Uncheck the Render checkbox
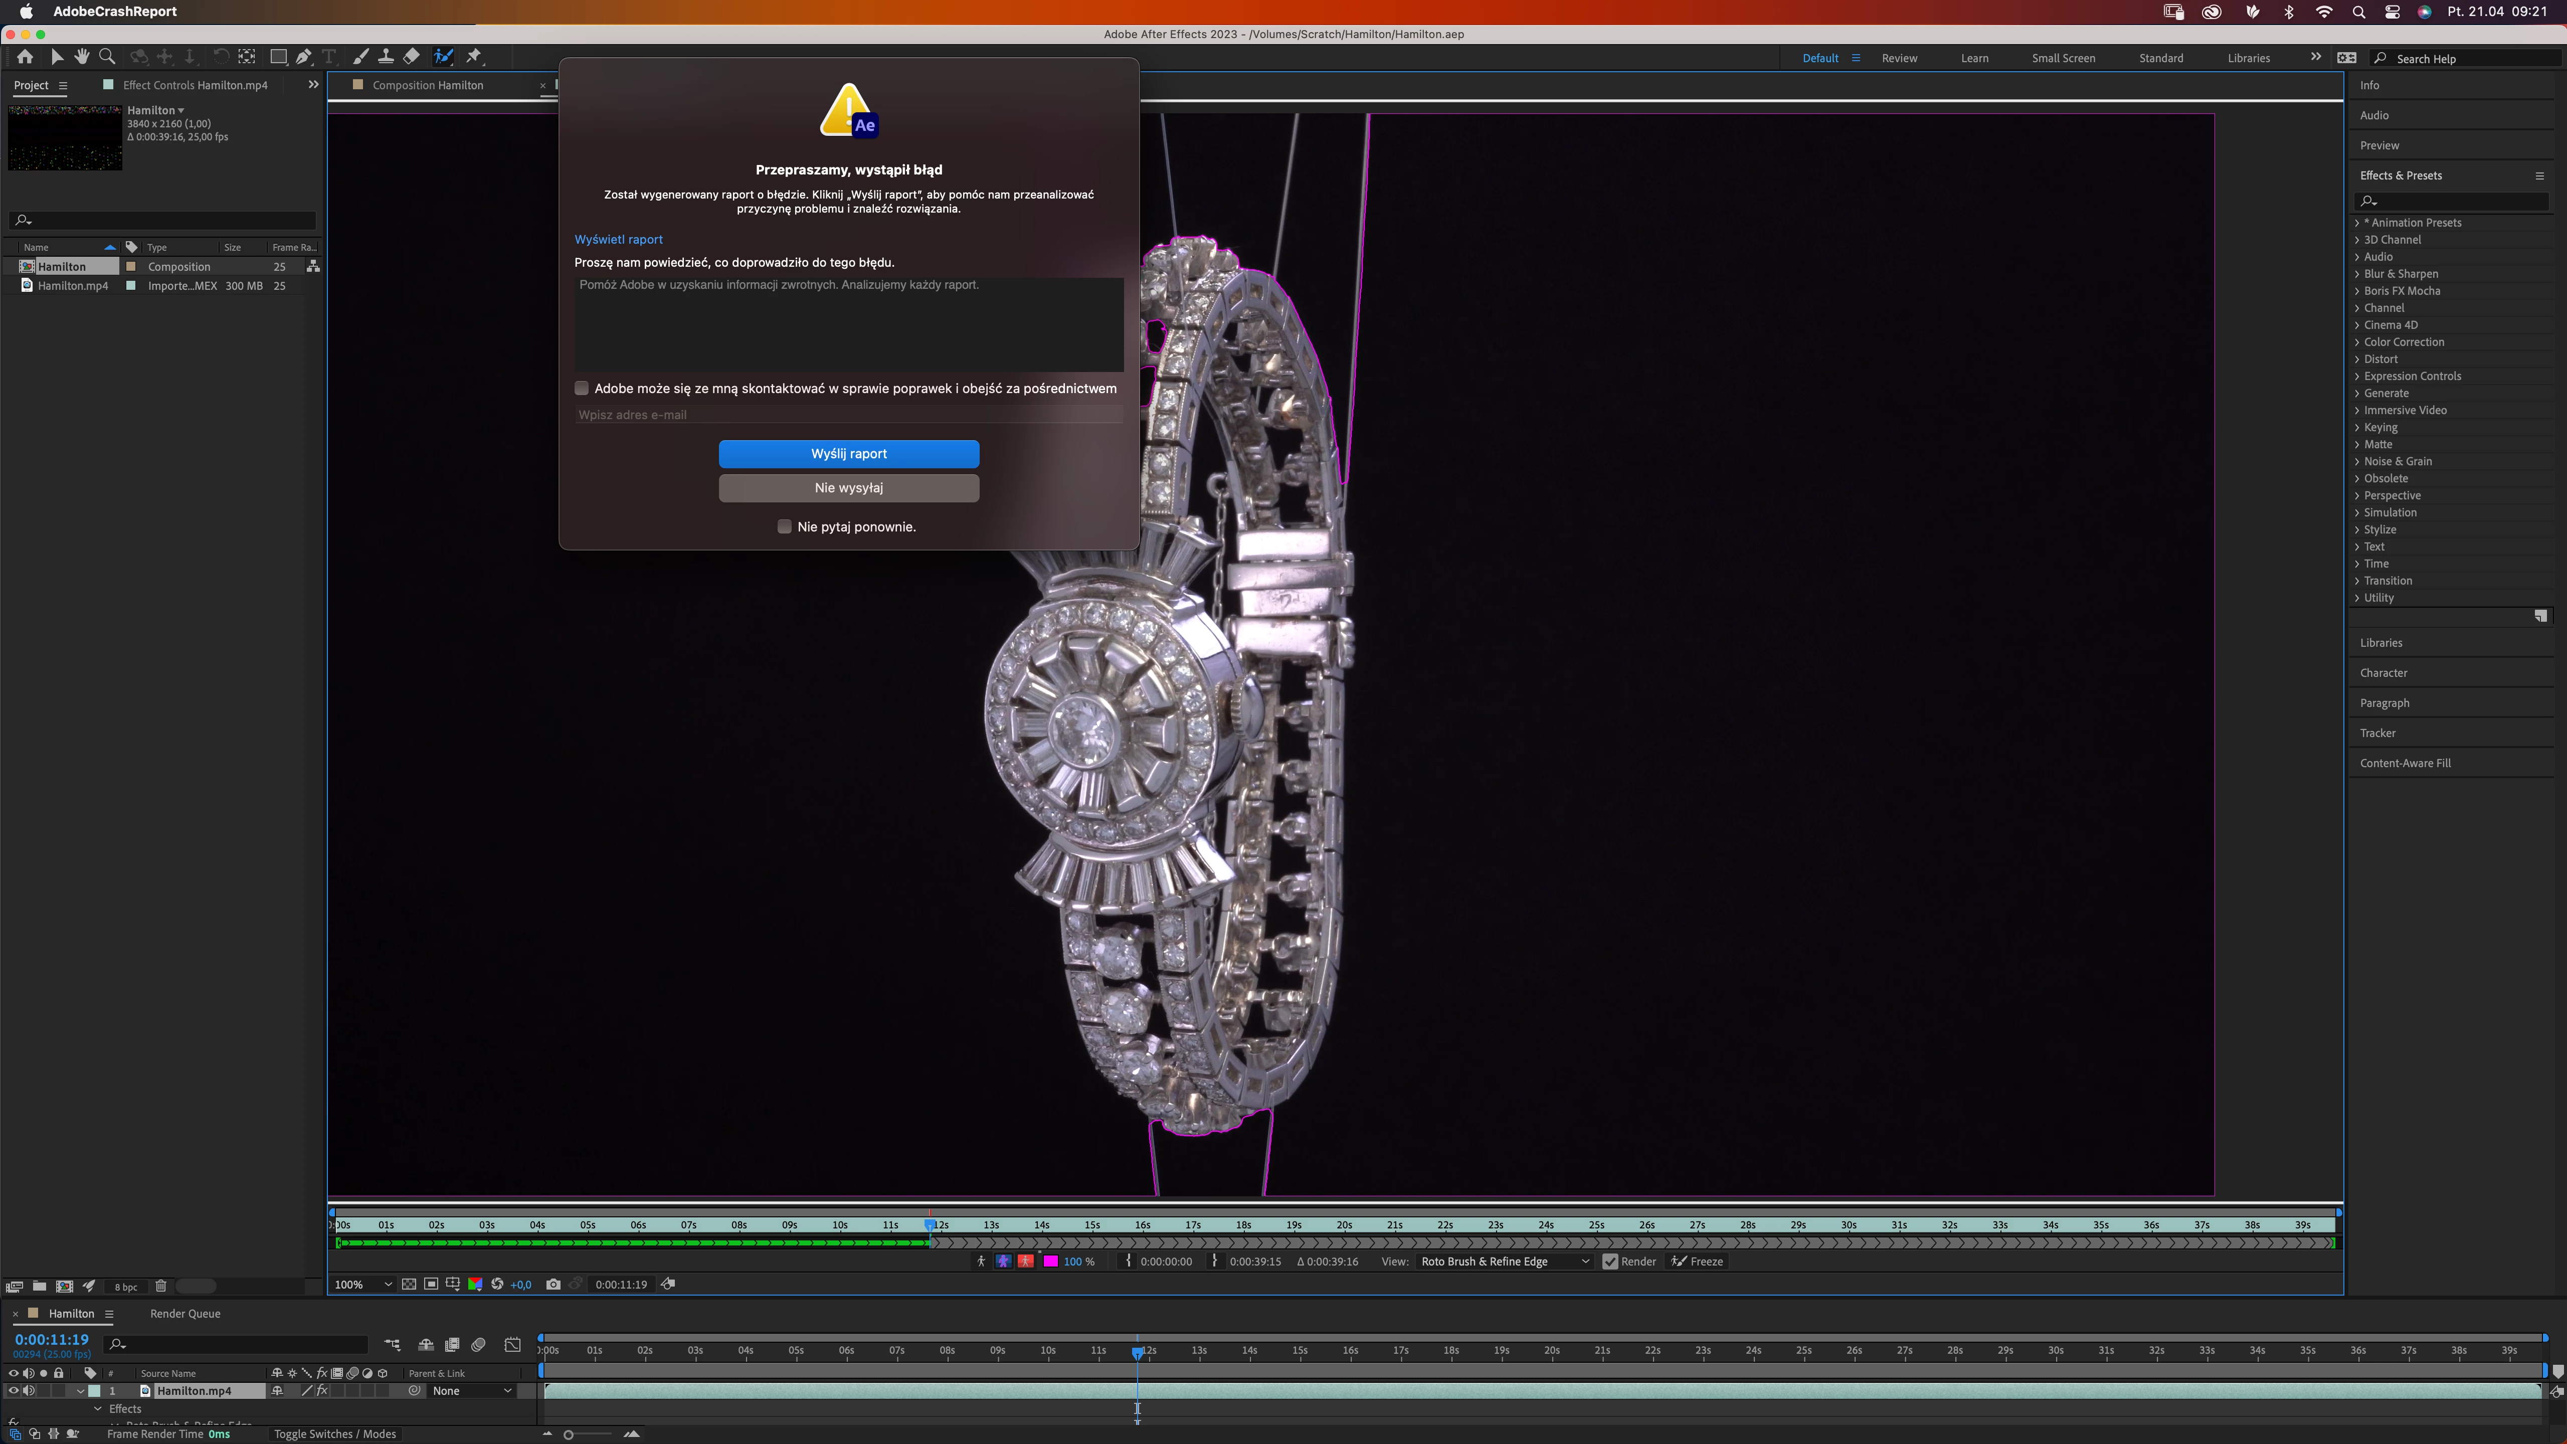The image size is (2567, 1444). click(1610, 1261)
